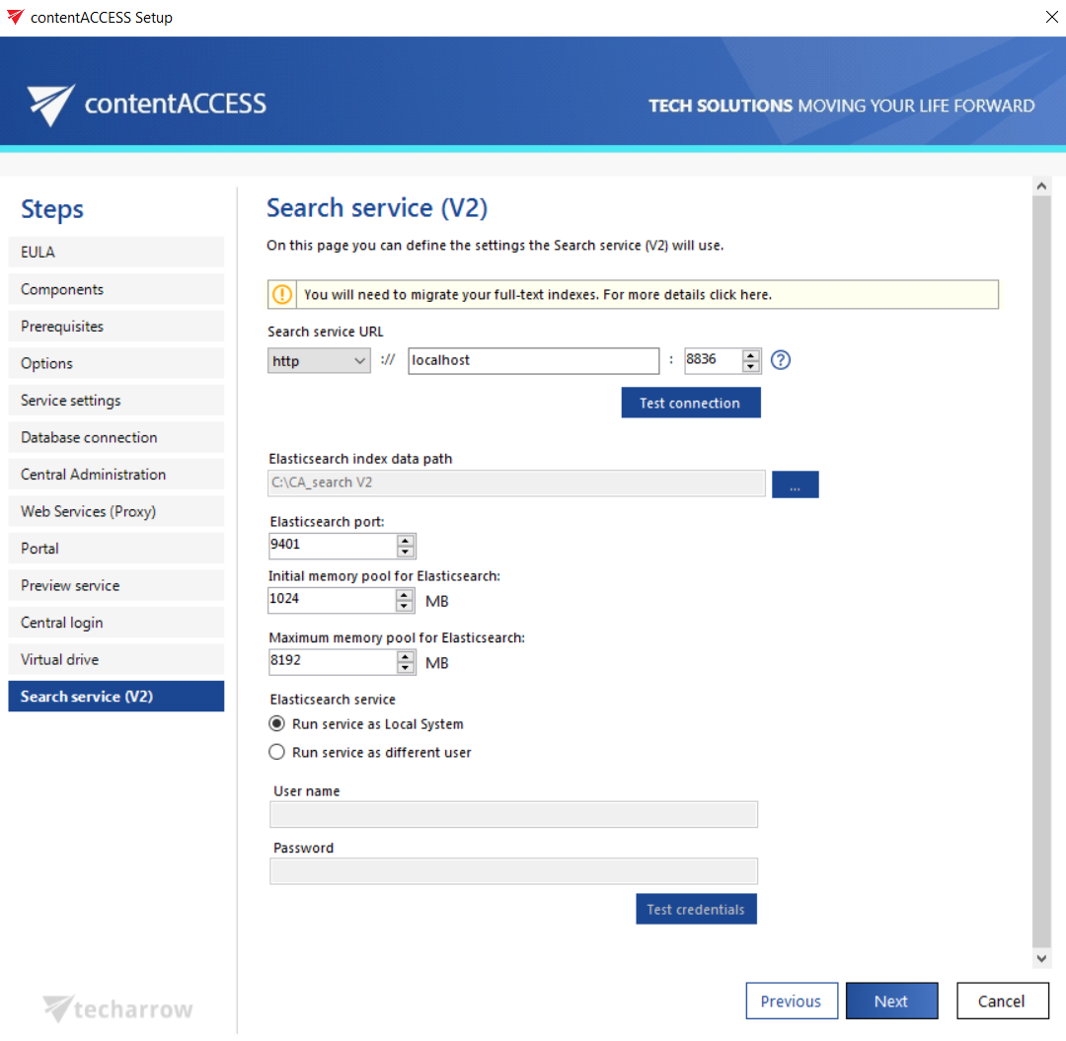1066x1041 pixels.
Task: Increase the search service URL port value
Action: [x=752, y=355]
